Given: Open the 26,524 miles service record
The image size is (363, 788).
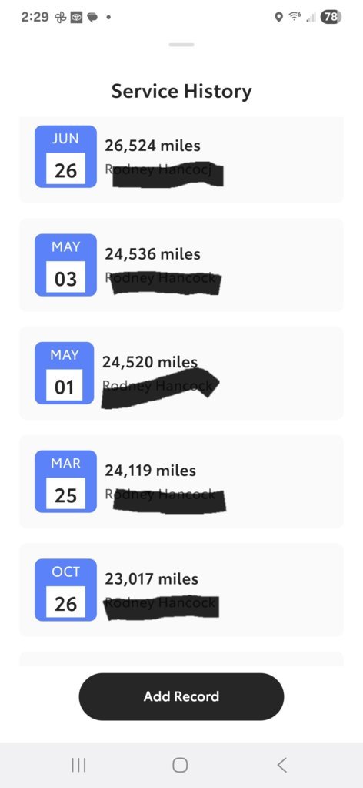Looking at the screenshot, I should (x=181, y=159).
